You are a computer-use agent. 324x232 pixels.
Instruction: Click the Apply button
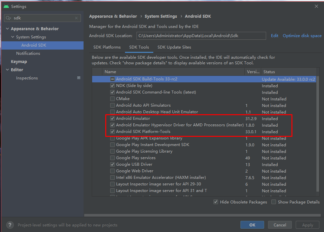pyautogui.click(x=308, y=225)
